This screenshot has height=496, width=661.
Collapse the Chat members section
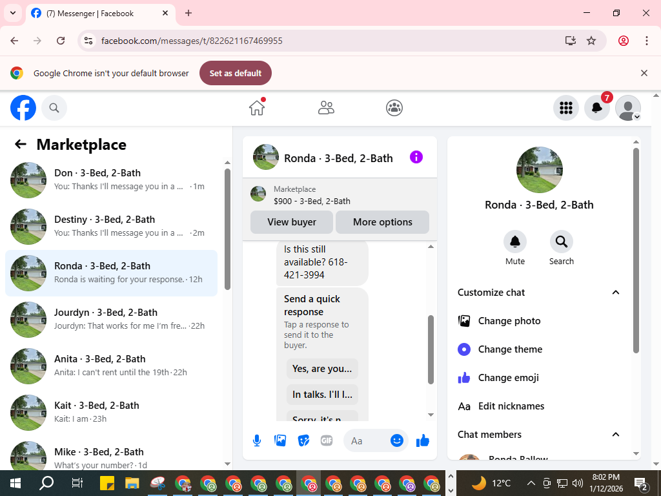(539, 435)
